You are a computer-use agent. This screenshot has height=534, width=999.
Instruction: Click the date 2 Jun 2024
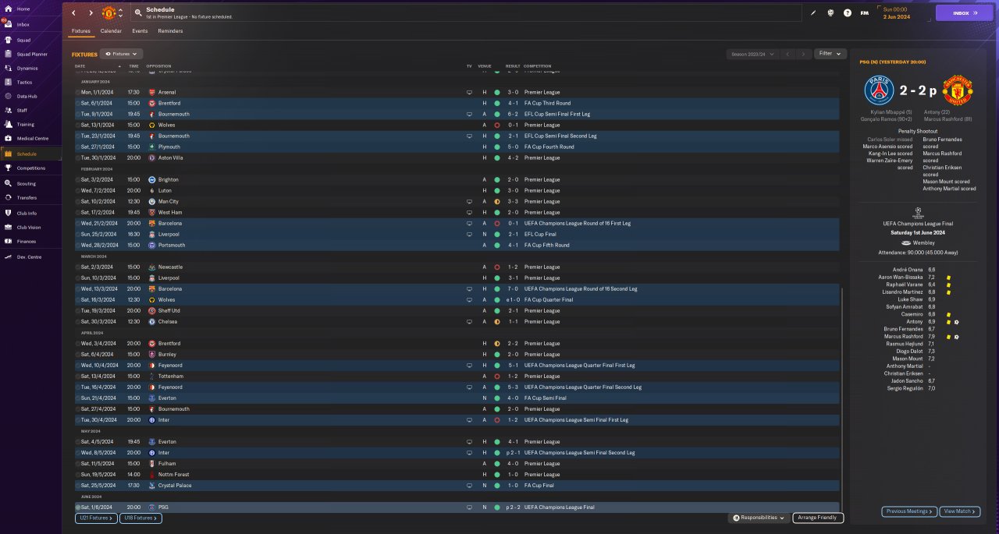pos(896,16)
